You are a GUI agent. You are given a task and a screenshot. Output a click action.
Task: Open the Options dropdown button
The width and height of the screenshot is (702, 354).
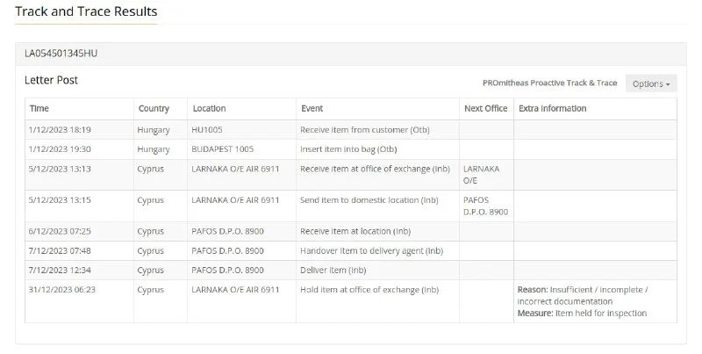(651, 83)
